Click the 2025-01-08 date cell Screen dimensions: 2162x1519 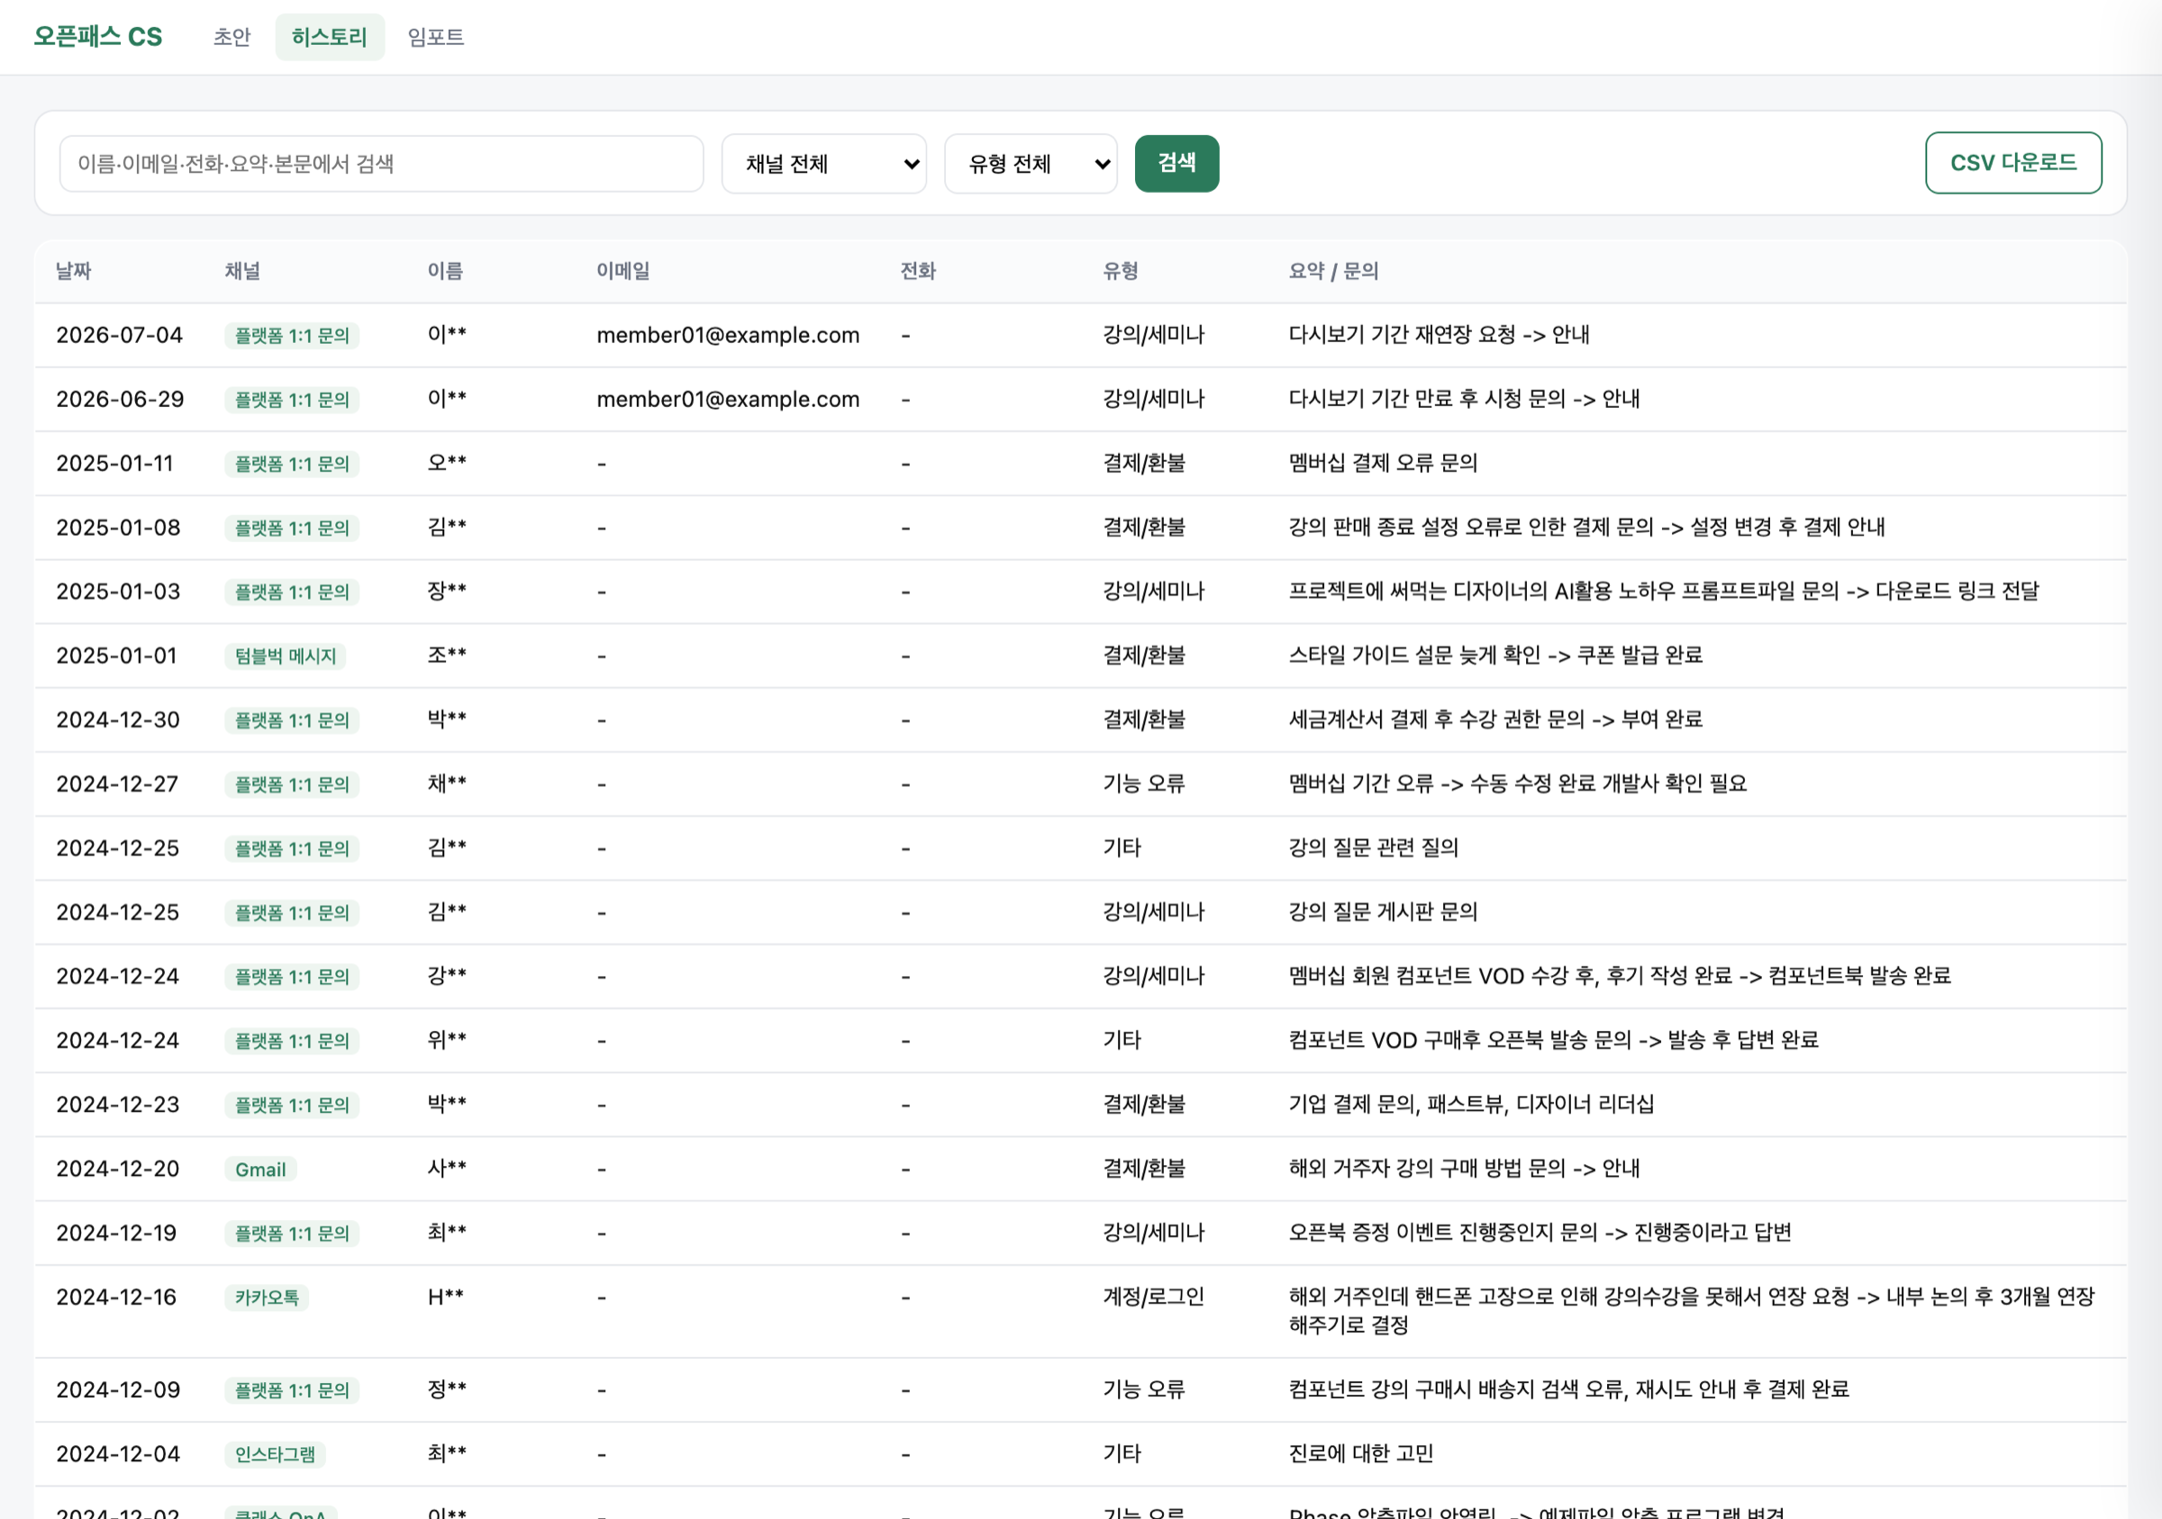[119, 527]
